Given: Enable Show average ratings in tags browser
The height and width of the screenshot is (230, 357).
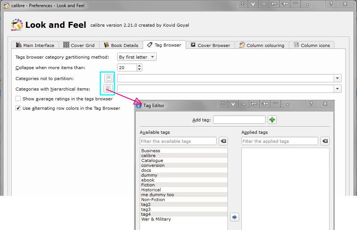Looking at the screenshot, I should tap(18, 98).
